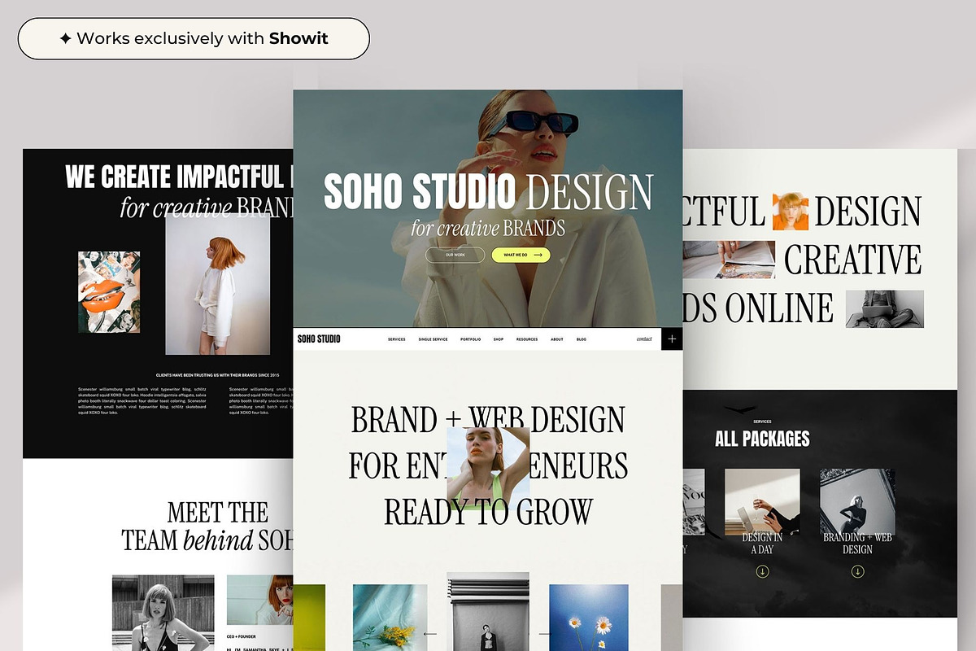Select the Branding + Web Design package thumbnail
The image size is (976, 651).
pyautogui.click(x=857, y=501)
